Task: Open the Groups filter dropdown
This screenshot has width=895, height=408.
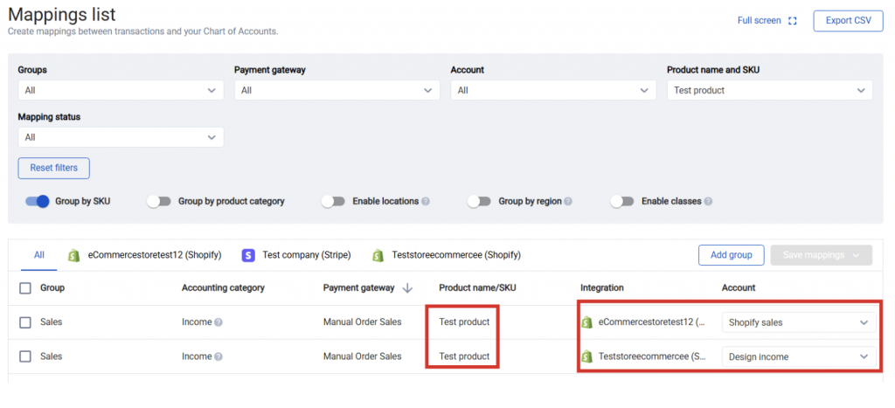Action: 121,90
